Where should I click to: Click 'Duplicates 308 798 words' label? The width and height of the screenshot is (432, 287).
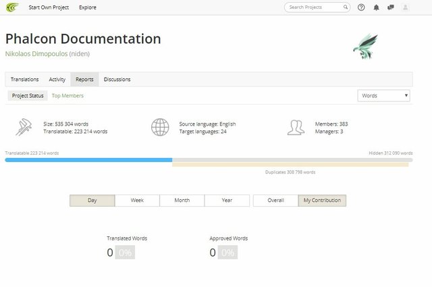point(290,172)
